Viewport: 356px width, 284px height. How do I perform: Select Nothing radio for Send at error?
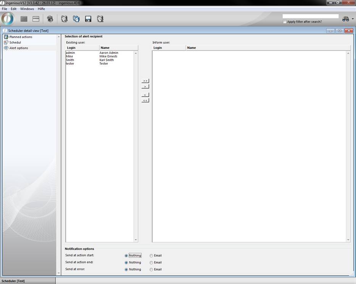pyautogui.click(x=126, y=270)
